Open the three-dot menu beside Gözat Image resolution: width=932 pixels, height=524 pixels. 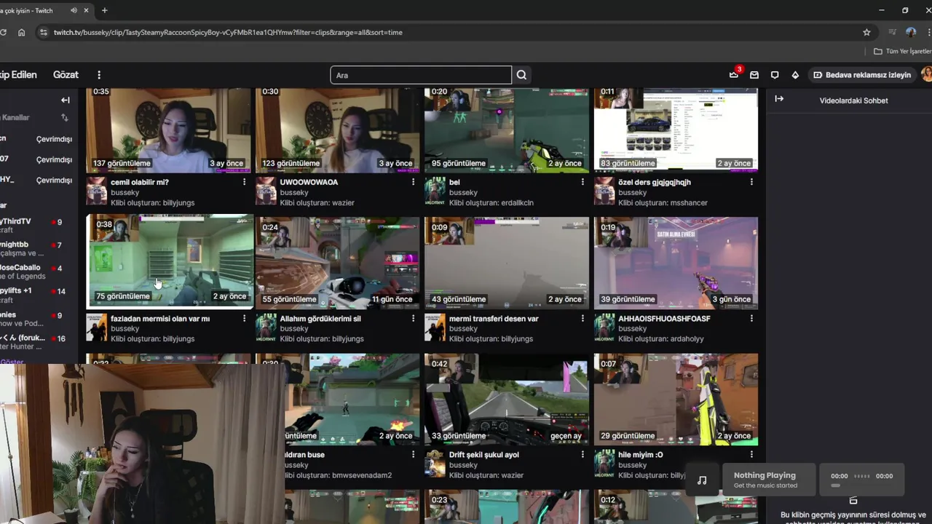[x=99, y=75]
